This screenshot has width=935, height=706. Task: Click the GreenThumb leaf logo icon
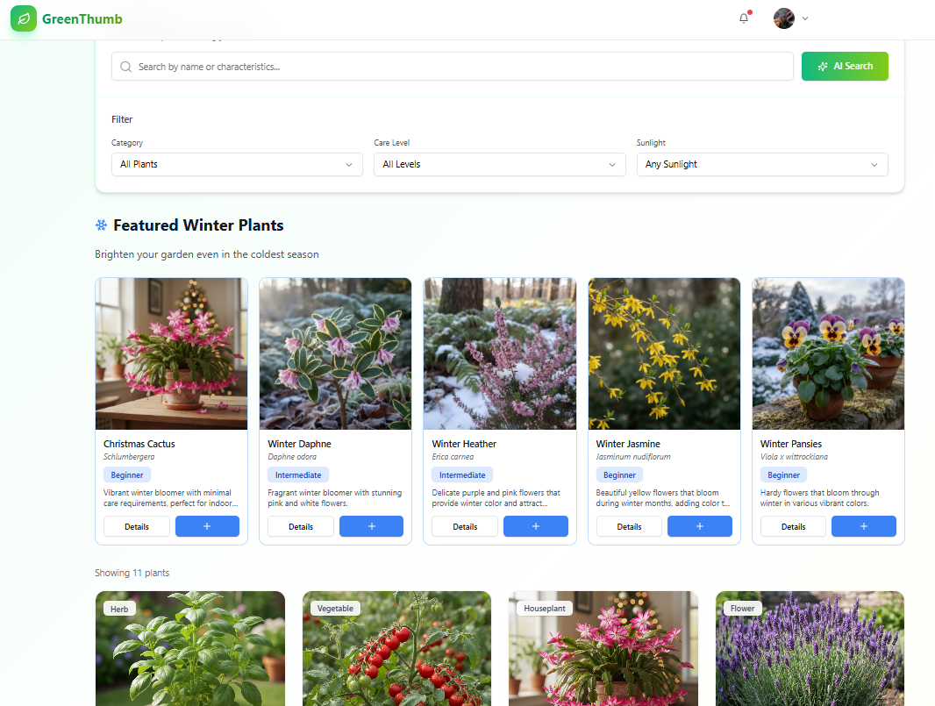(23, 18)
